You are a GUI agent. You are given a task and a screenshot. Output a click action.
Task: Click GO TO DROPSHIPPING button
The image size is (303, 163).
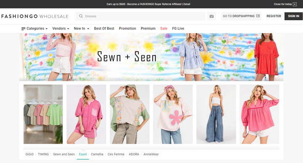click(241, 16)
